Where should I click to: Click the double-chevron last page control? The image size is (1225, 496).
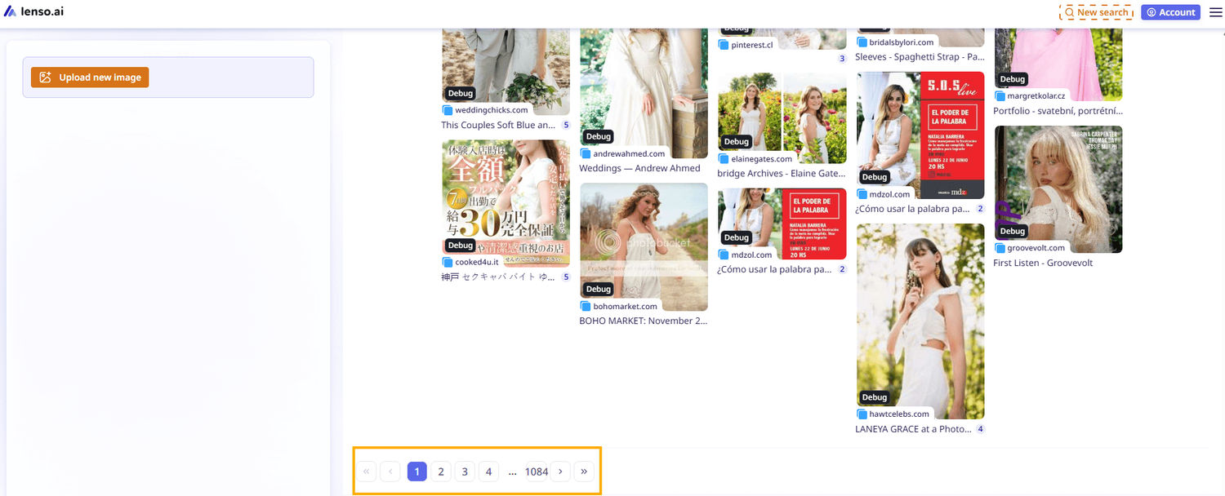(x=583, y=471)
